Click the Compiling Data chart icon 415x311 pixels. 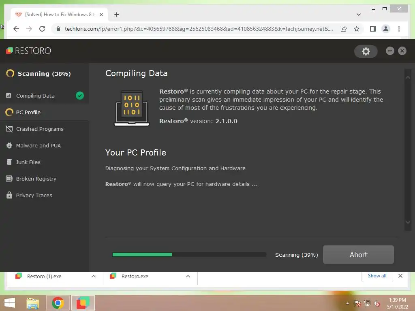(9, 96)
